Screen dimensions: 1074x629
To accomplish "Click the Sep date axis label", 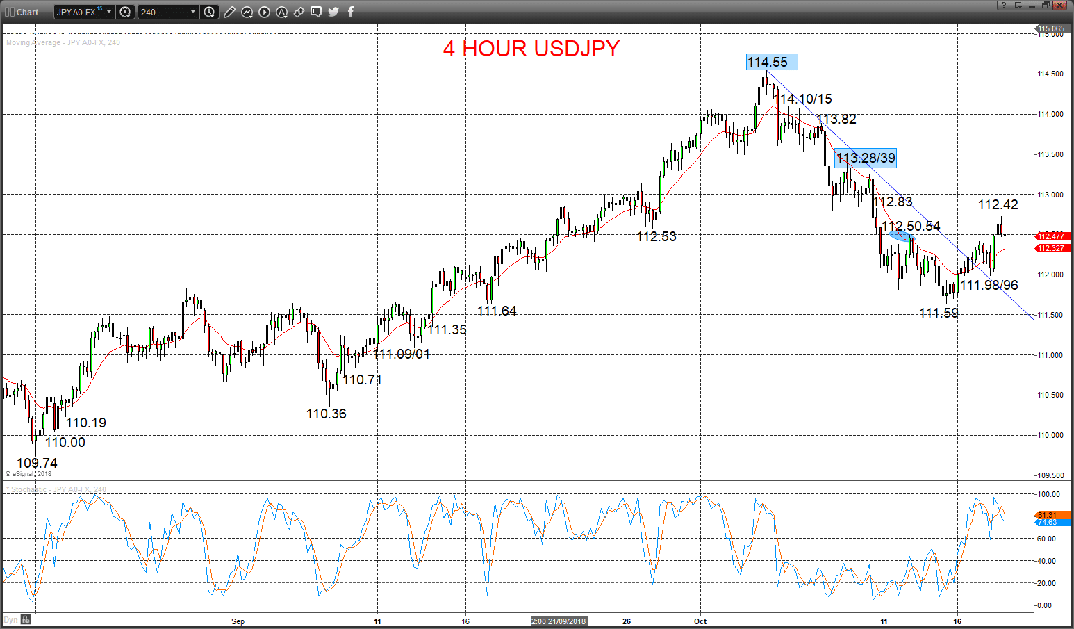I will click(x=238, y=621).
